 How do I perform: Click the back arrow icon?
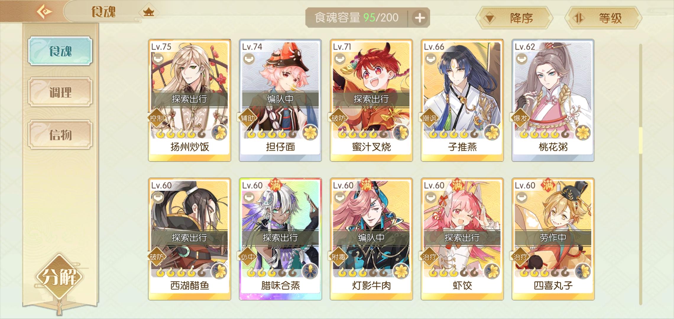pyautogui.click(x=45, y=12)
